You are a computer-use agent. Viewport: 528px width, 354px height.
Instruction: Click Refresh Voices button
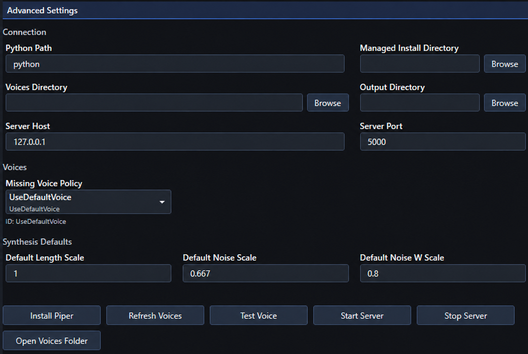tap(155, 315)
